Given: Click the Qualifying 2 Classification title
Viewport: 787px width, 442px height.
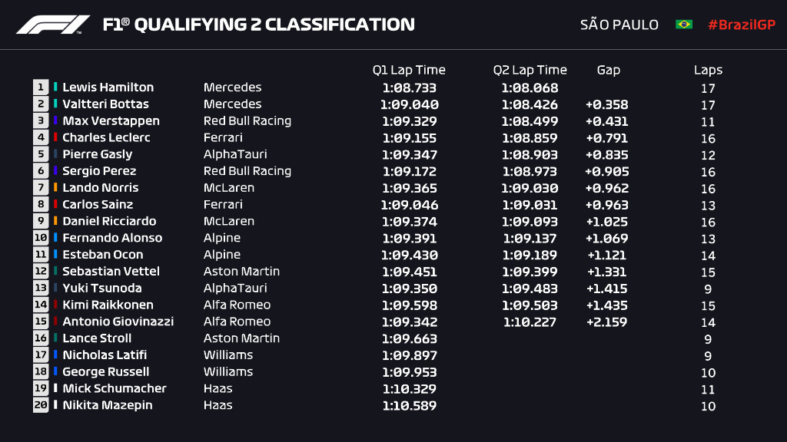Looking at the screenshot, I should [258, 25].
